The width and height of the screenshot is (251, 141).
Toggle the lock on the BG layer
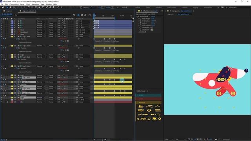click(7, 102)
